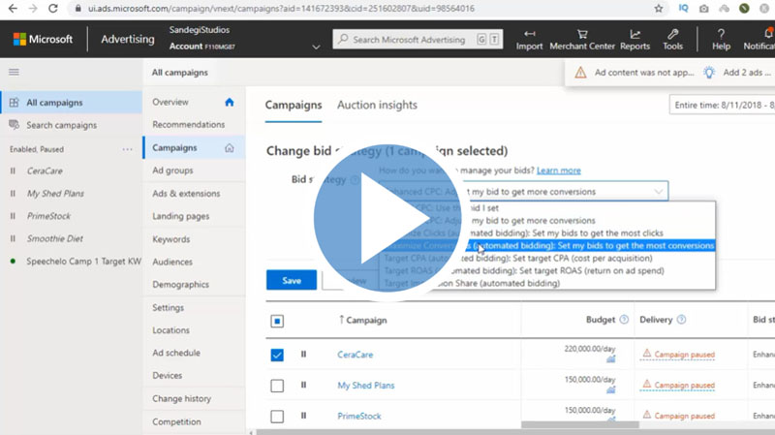This screenshot has height=435, width=775.
Task: Play the video overlay
Action: (x=387, y=218)
